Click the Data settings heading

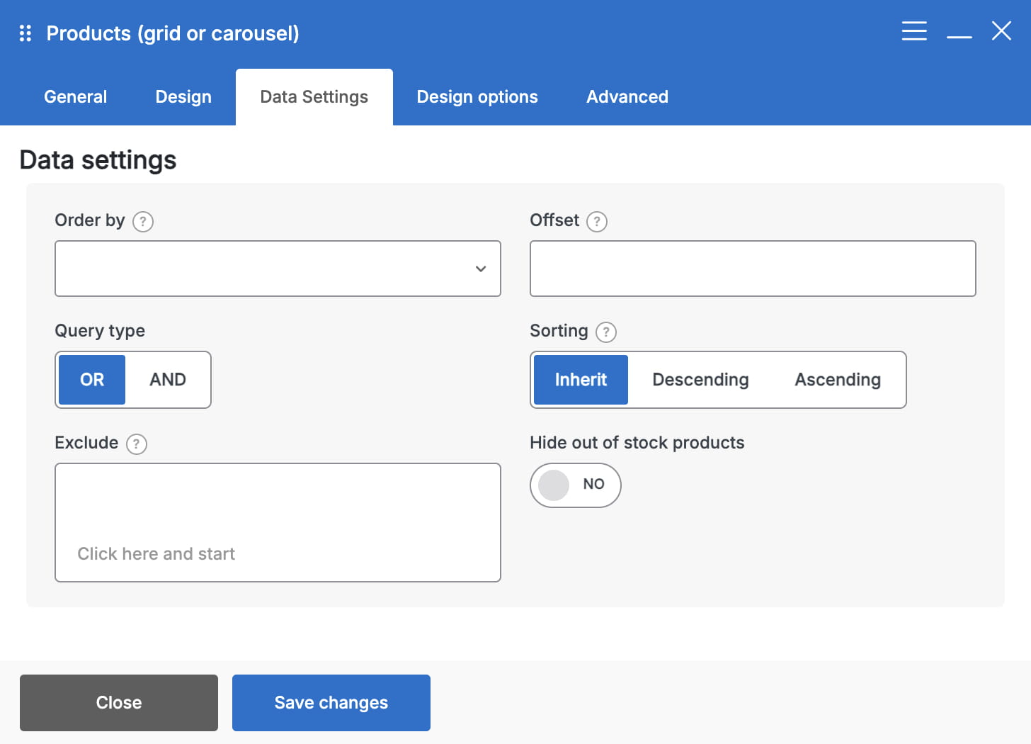click(x=98, y=160)
